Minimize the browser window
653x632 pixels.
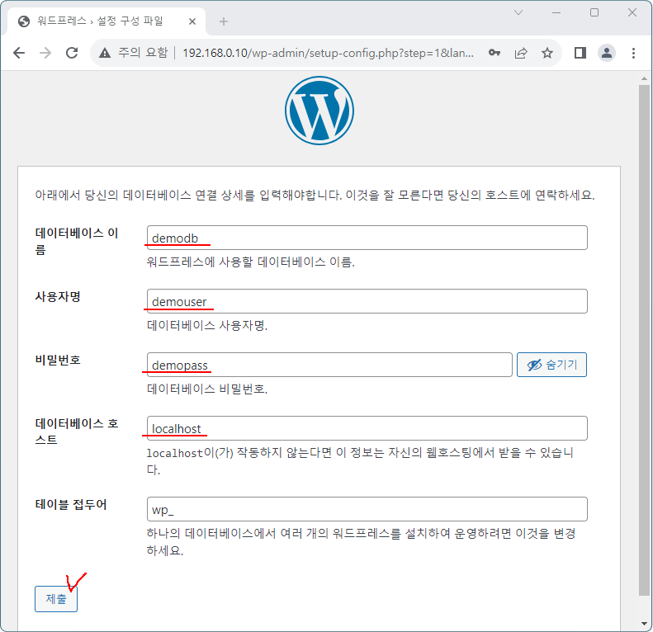coord(556,12)
